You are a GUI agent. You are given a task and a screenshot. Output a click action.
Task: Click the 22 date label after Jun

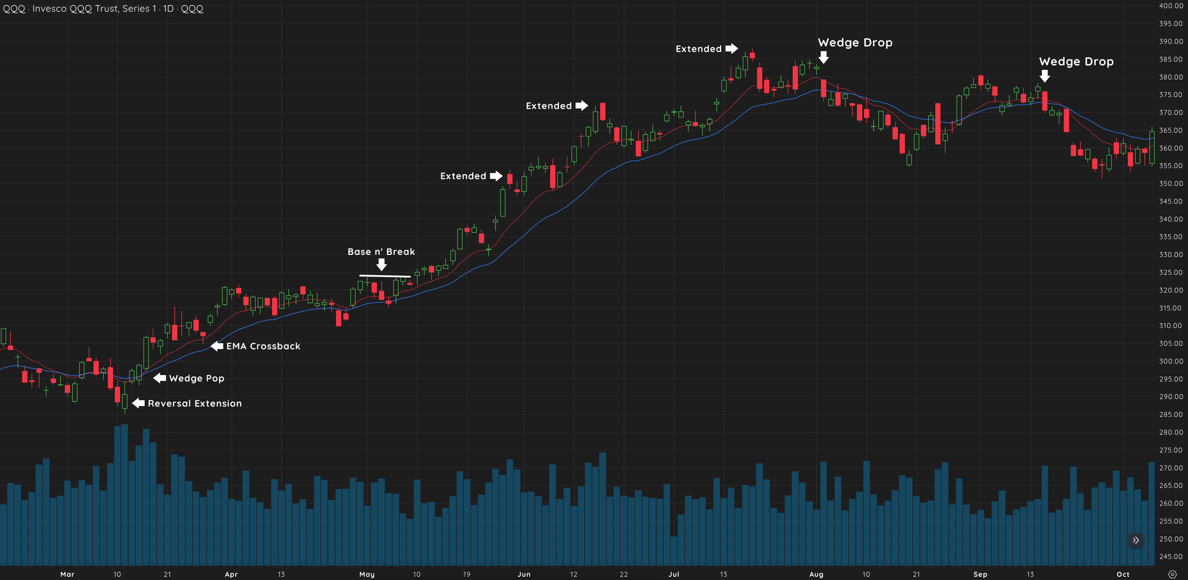coord(623,574)
